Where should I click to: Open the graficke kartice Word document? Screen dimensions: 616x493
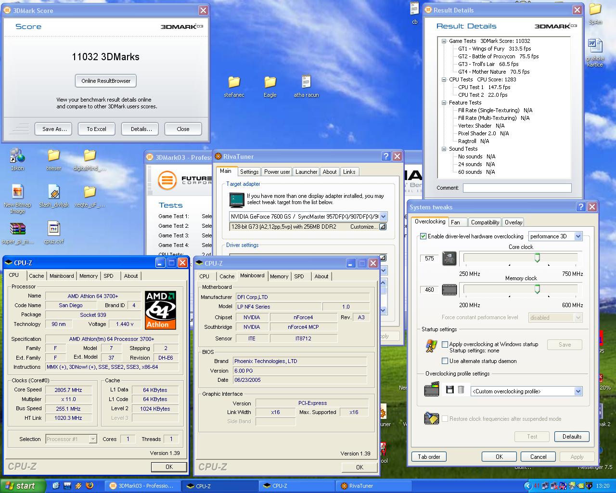click(x=595, y=46)
